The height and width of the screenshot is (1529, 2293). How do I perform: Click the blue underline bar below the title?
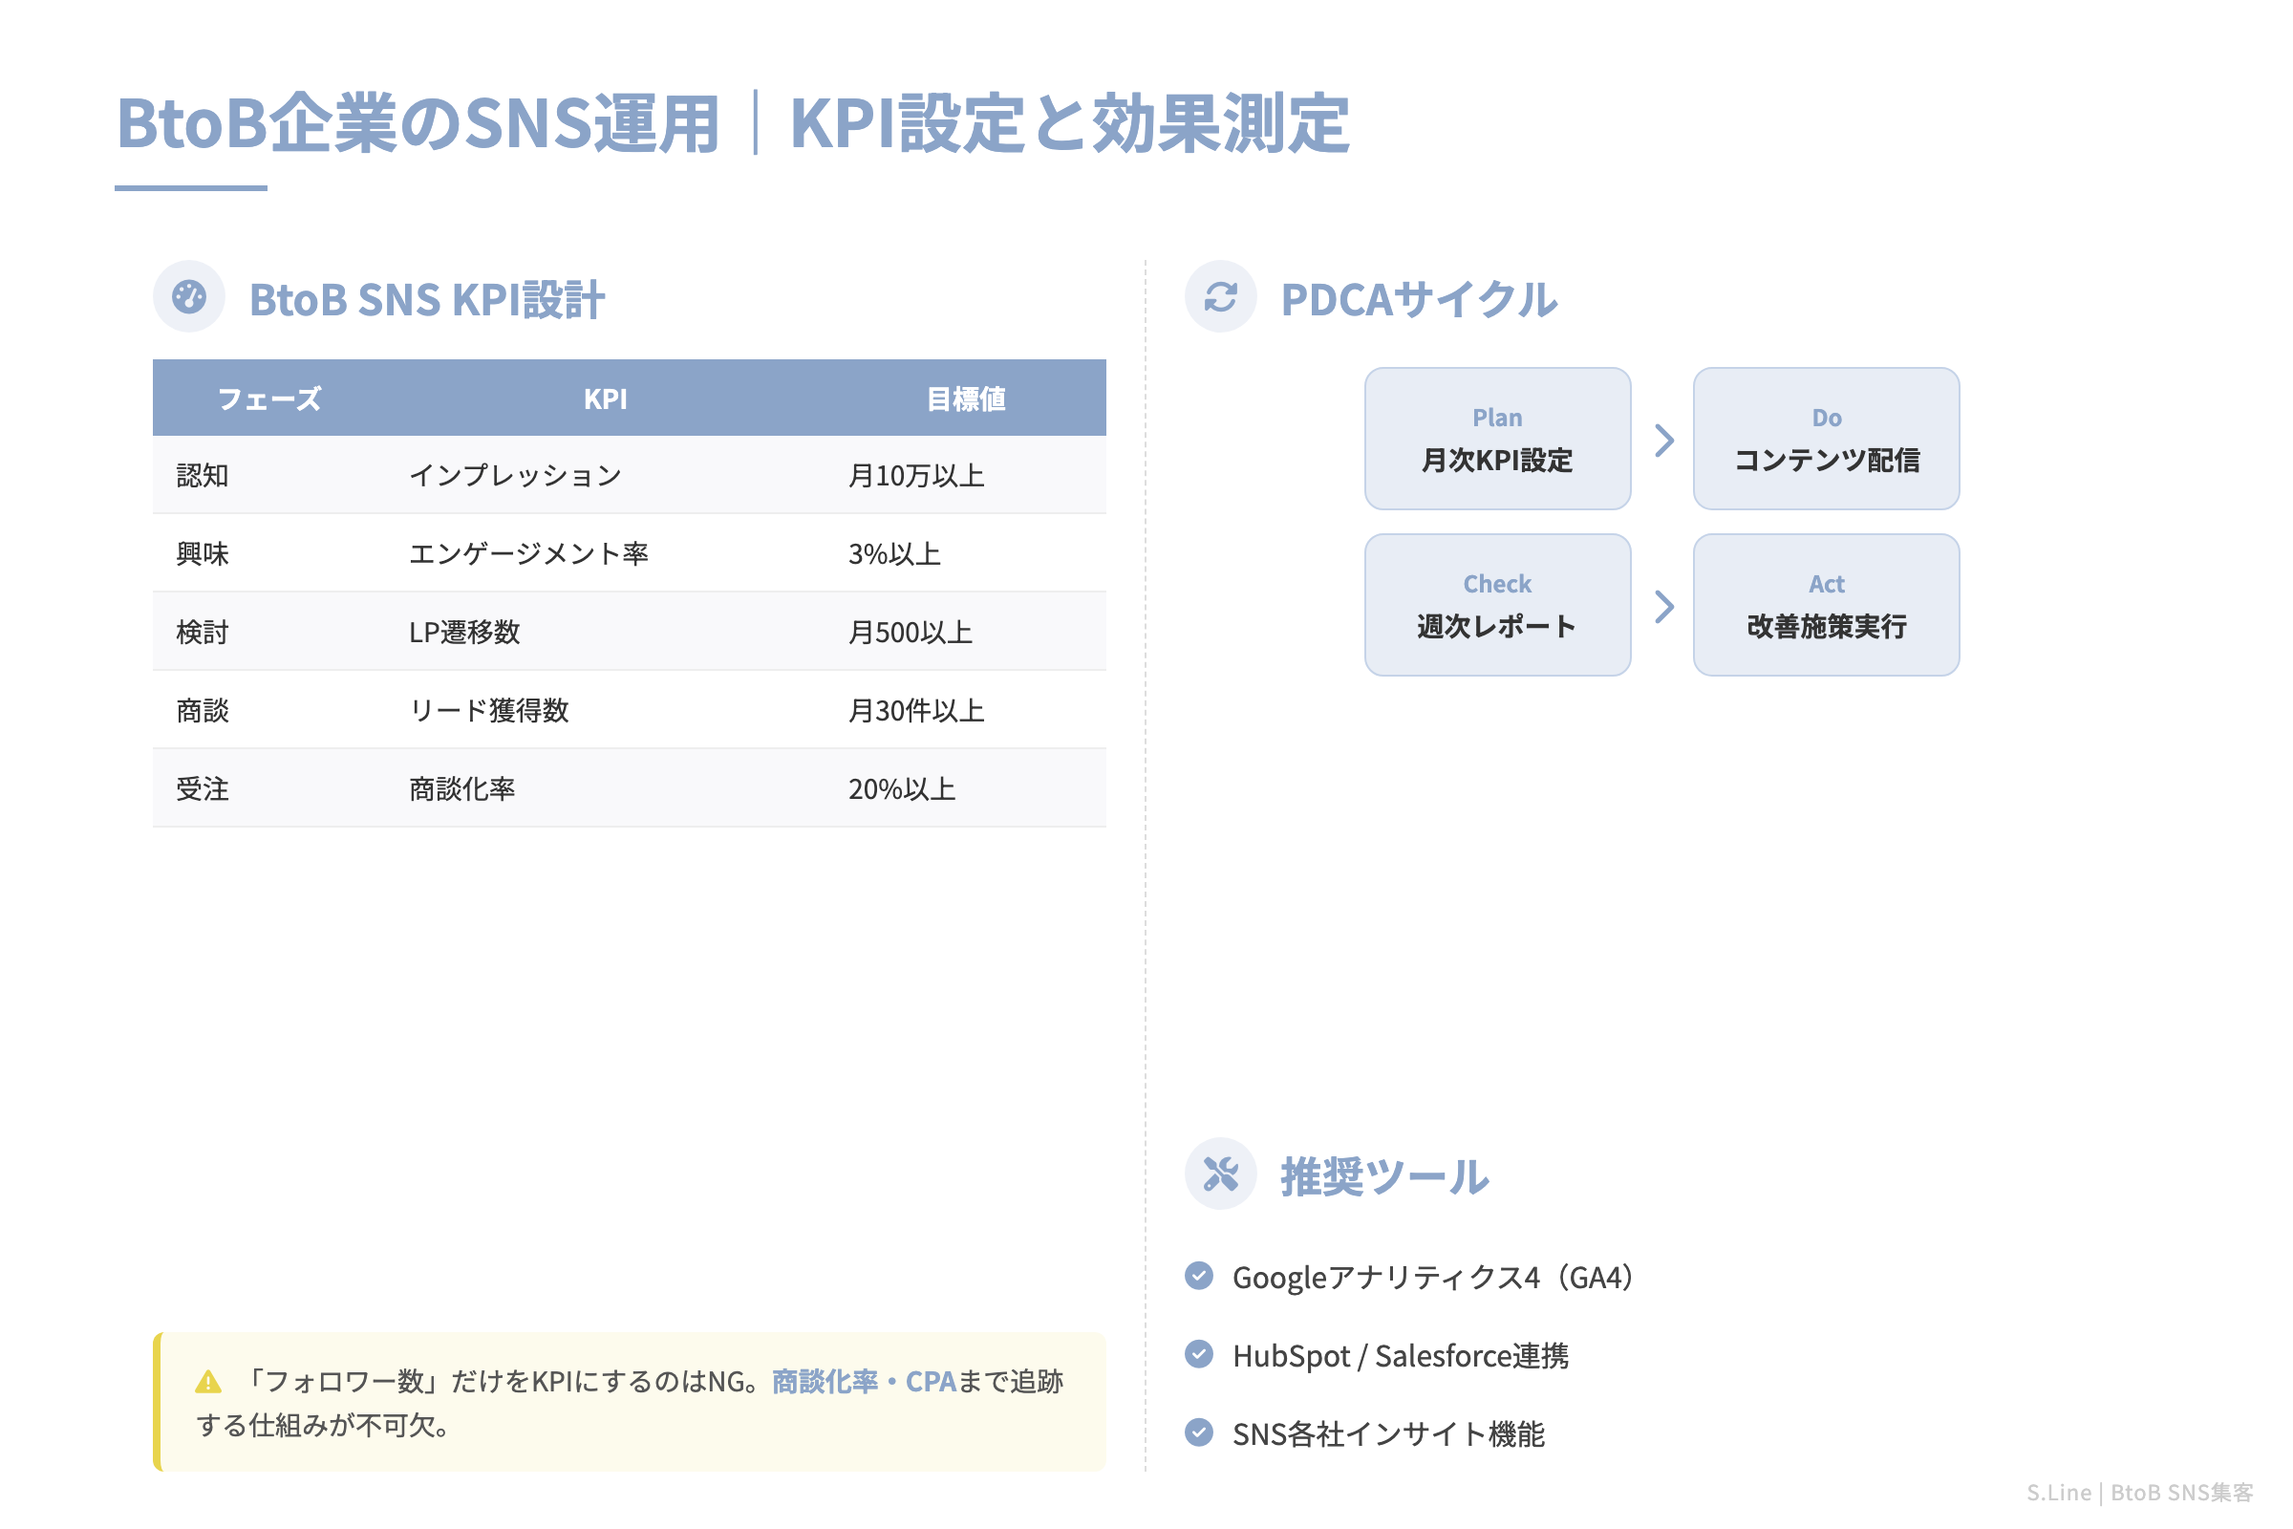pyautogui.click(x=191, y=187)
